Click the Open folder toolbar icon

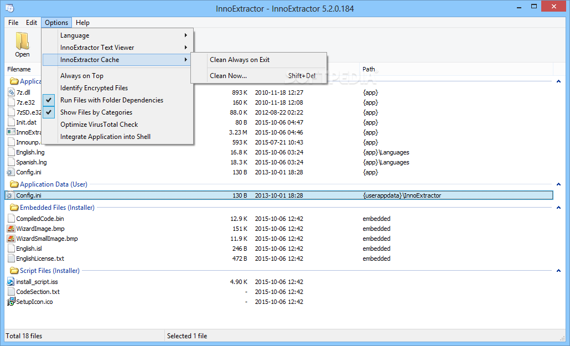click(x=22, y=41)
